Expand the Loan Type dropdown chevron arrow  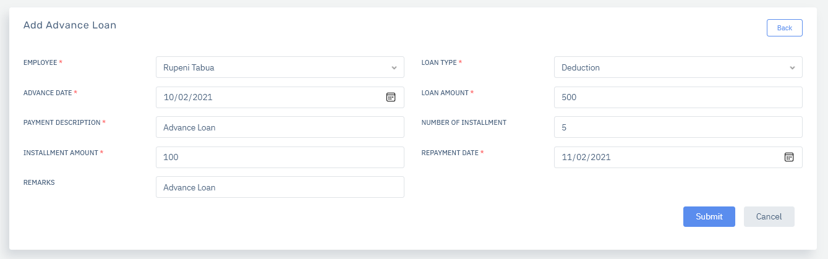tap(792, 67)
